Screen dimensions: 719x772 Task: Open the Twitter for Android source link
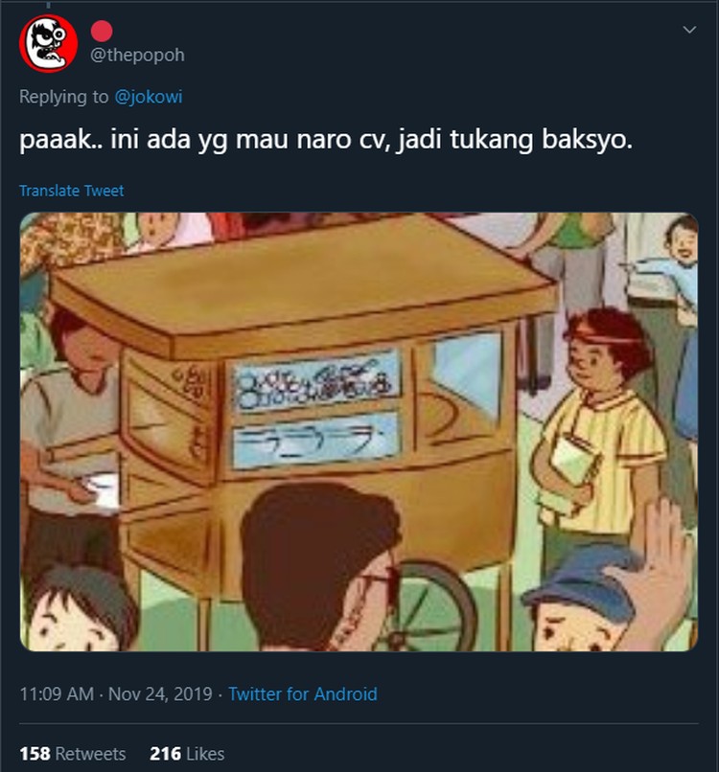tap(303, 694)
